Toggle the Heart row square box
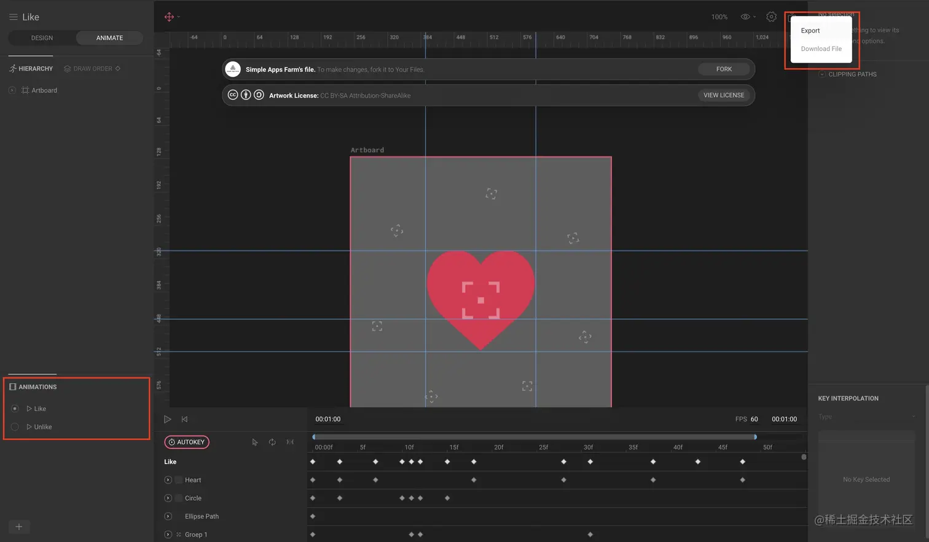929x542 pixels. pyautogui.click(x=179, y=480)
